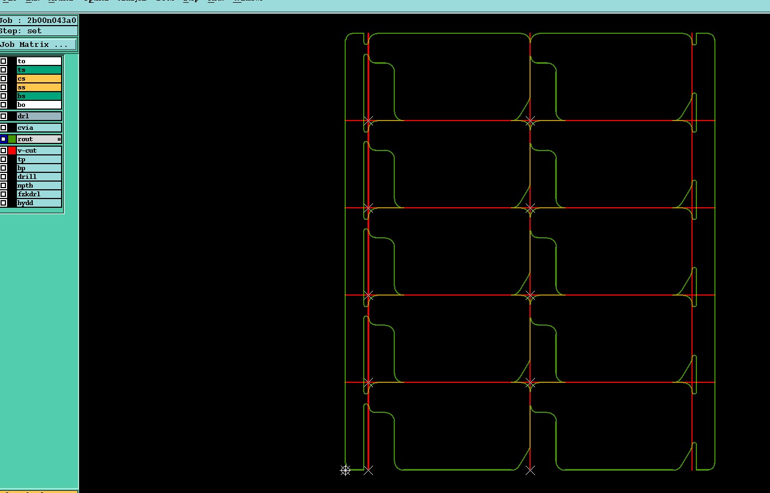Toggle the checkbox for layer fzkdrl

3,194
